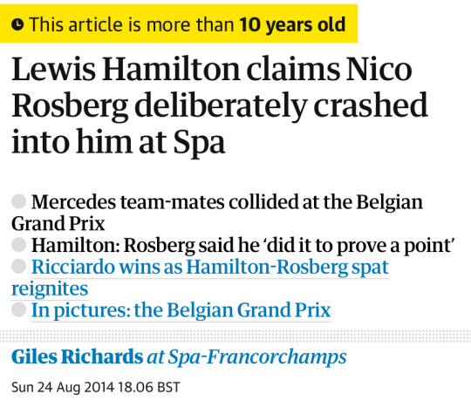The width and height of the screenshot is (471, 401).
Task: Click the word 'reignites' in the link
Action: coord(50,289)
